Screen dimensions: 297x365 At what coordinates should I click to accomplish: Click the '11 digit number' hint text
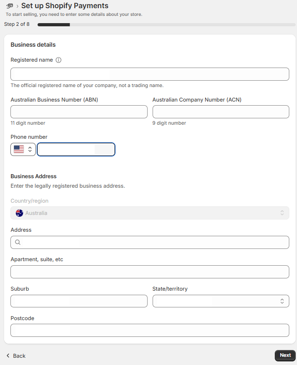click(x=28, y=123)
